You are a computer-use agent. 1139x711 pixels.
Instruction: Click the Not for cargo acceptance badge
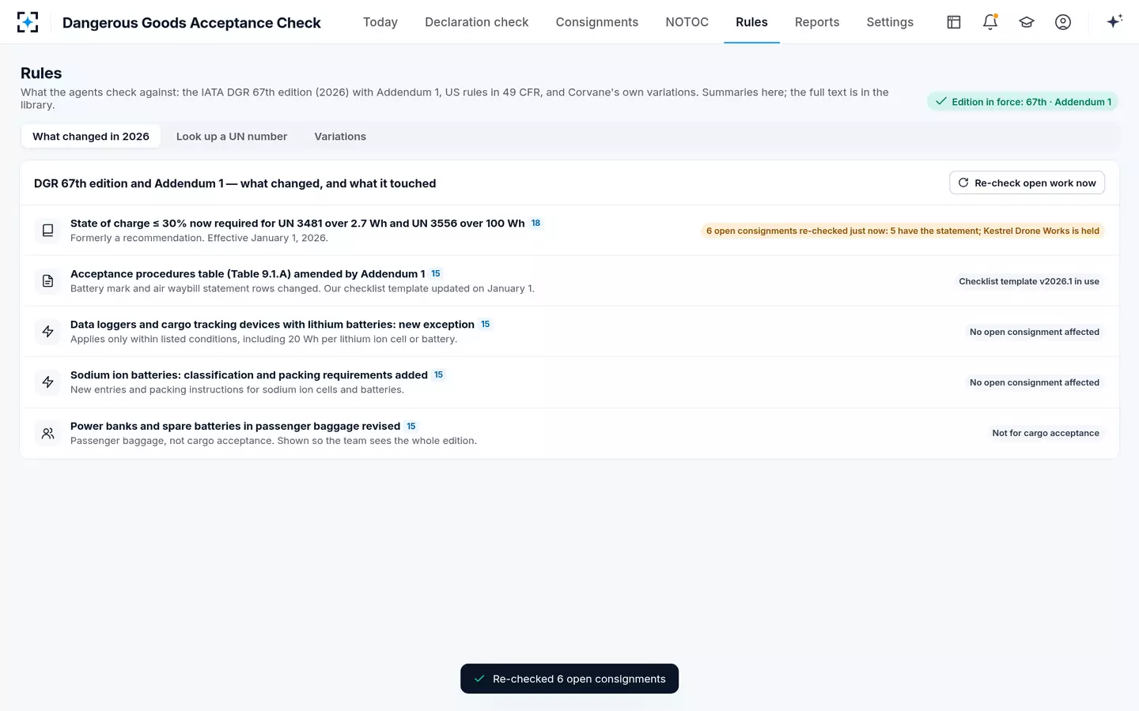coord(1046,433)
